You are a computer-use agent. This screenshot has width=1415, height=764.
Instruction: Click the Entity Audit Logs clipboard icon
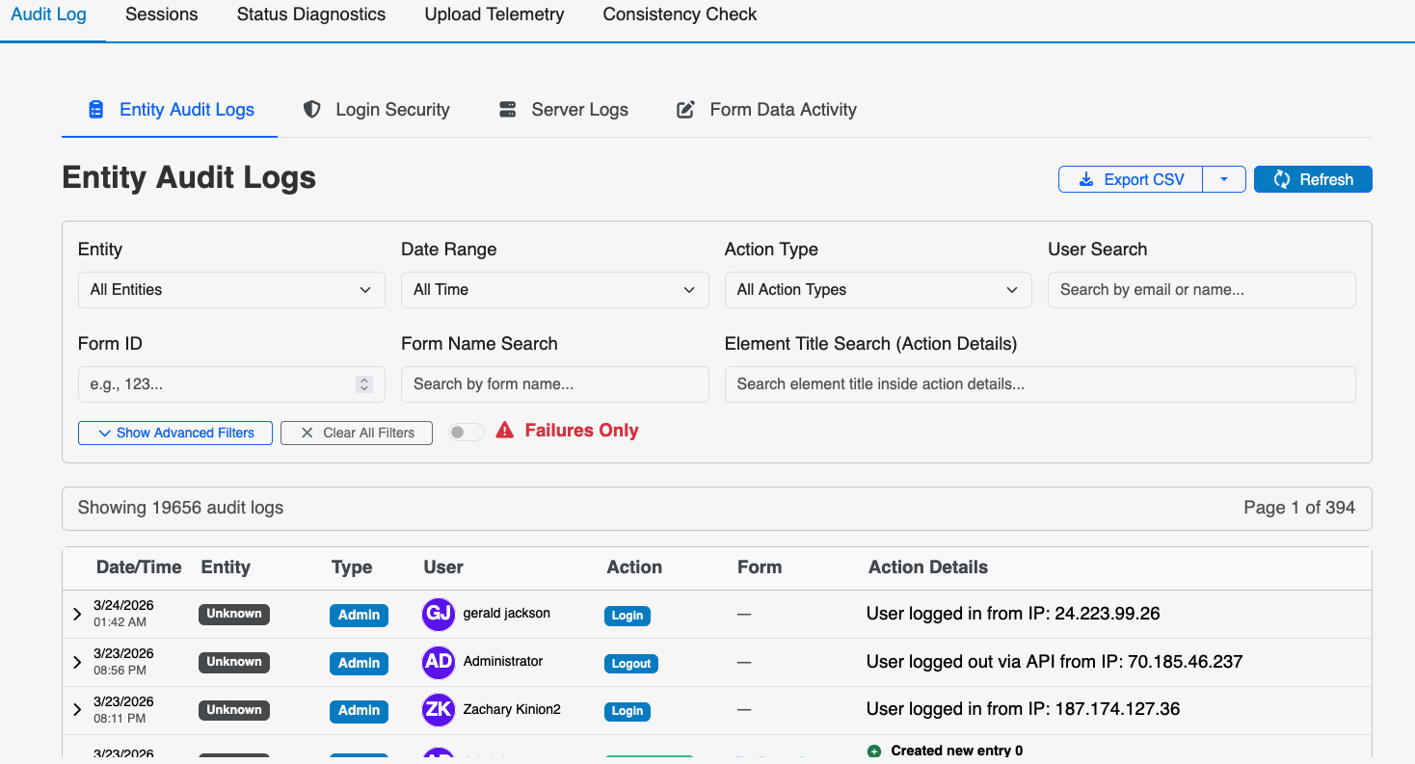[95, 110]
